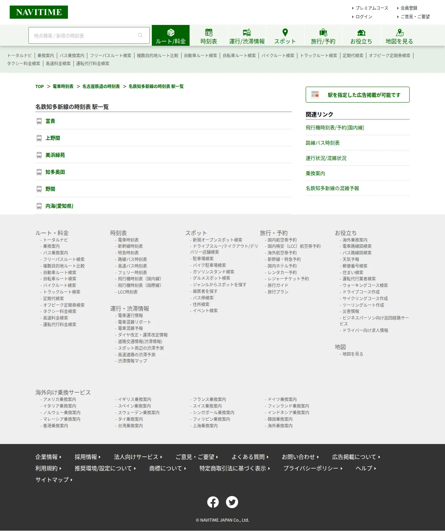Viewport: 445px width, 531px height.
Task: Open 電車運行情報 in the footer
Action: (130, 315)
